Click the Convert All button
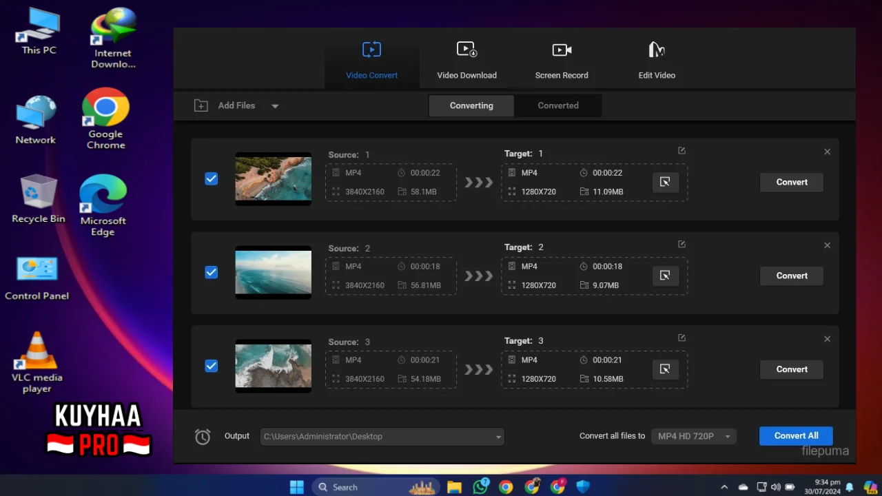The image size is (882, 496). click(x=796, y=436)
